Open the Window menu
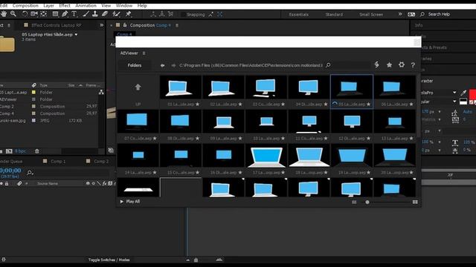Screen dimensions: 476x267 point(124,5)
